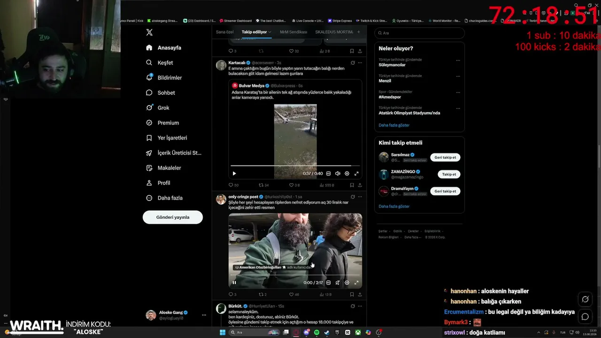Switch to the Sana özel tab

tap(225, 32)
